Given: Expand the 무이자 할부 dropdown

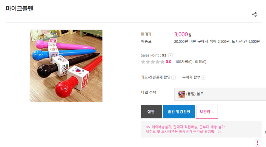Looking at the screenshot, I should pyautogui.click(x=203, y=77).
